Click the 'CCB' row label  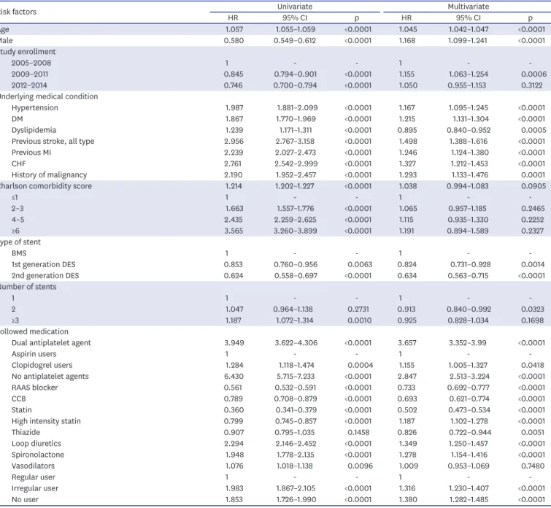coord(19,399)
